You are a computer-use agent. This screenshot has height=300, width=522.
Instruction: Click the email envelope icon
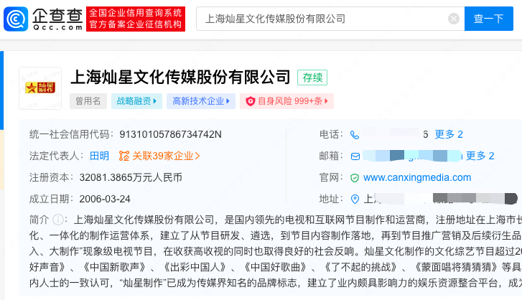click(355, 156)
